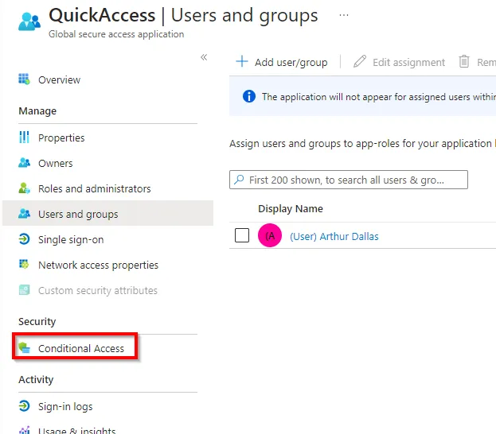This screenshot has height=434, width=496.
Task: Click the Single sign-on arrow icon
Action: (24, 239)
